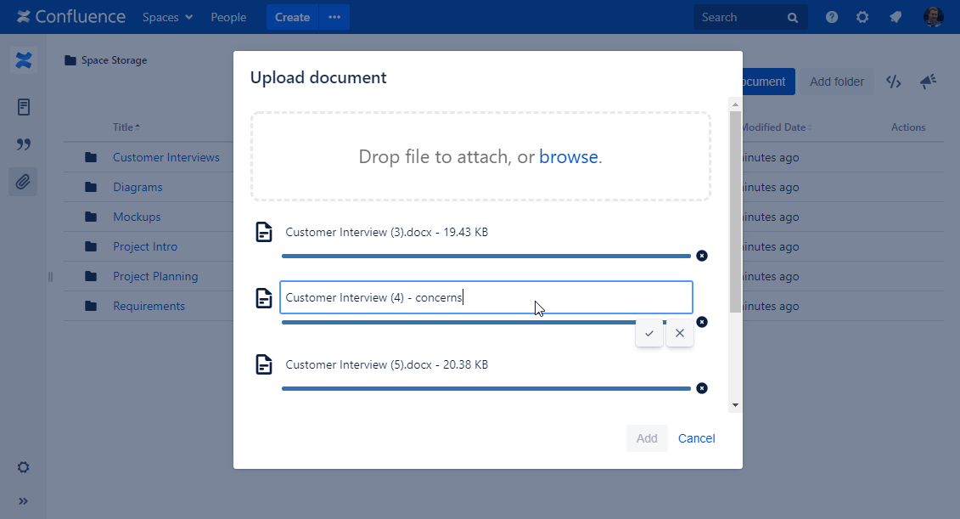Open the settings gear in top bar

tap(862, 17)
